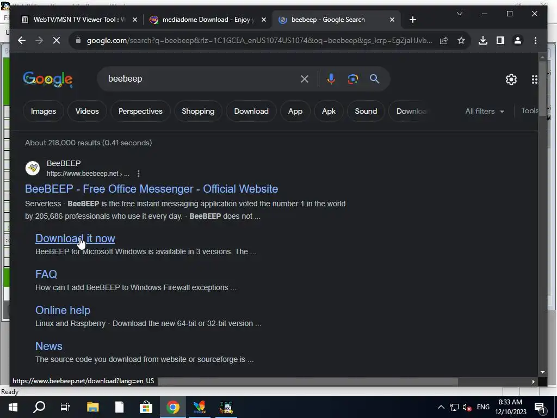Screen dimensions: 557x418
Task: Select the Download filter chip
Action: 251,111
